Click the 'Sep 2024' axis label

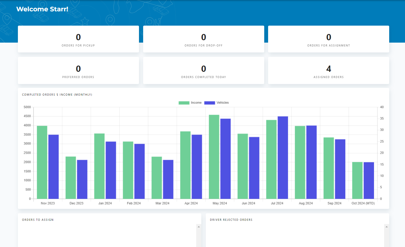pyautogui.click(x=334, y=203)
